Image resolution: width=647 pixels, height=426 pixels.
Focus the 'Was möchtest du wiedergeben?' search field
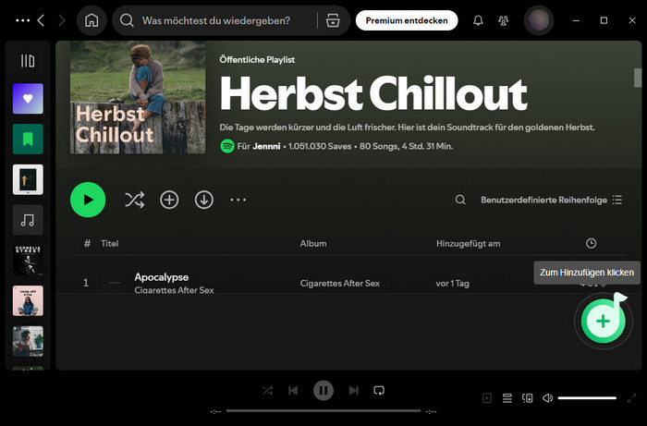tap(215, 20)
